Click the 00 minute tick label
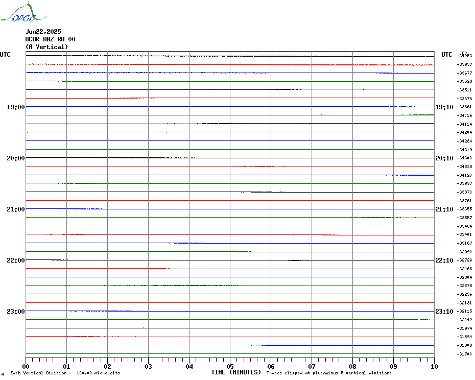 click(26, 366)
